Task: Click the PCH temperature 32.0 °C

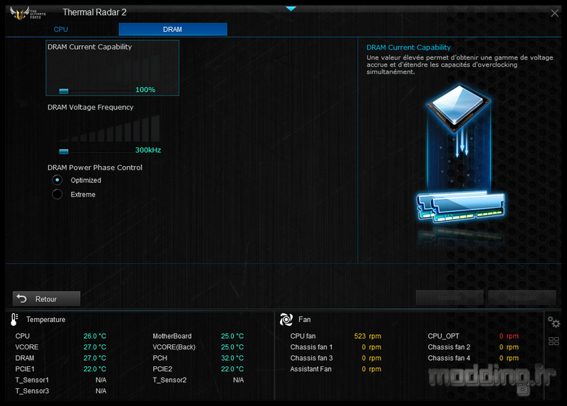Action: pyautogui.click(x=232, y=358)
